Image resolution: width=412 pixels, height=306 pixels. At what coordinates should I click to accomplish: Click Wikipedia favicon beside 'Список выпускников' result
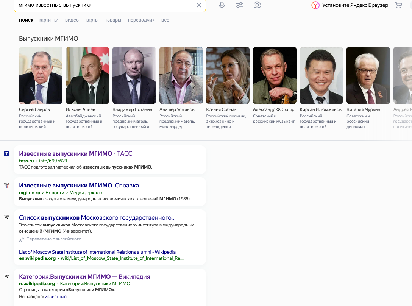click(7, 217)
